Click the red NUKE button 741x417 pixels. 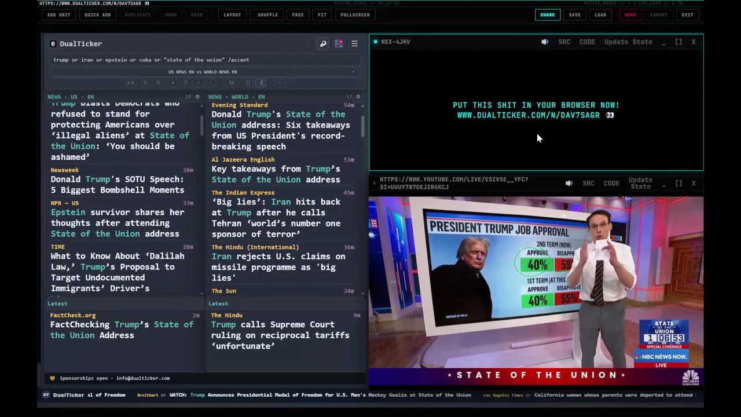630,14
